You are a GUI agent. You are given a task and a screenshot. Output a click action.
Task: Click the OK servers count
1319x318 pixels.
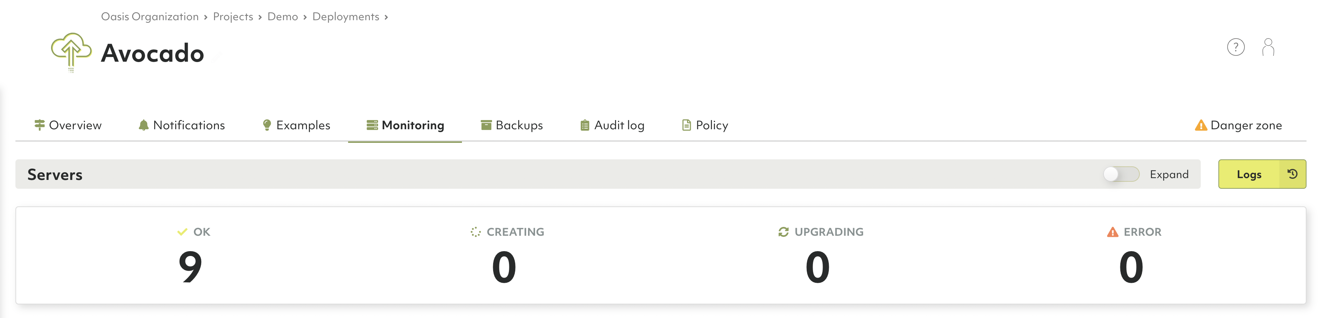191,267
